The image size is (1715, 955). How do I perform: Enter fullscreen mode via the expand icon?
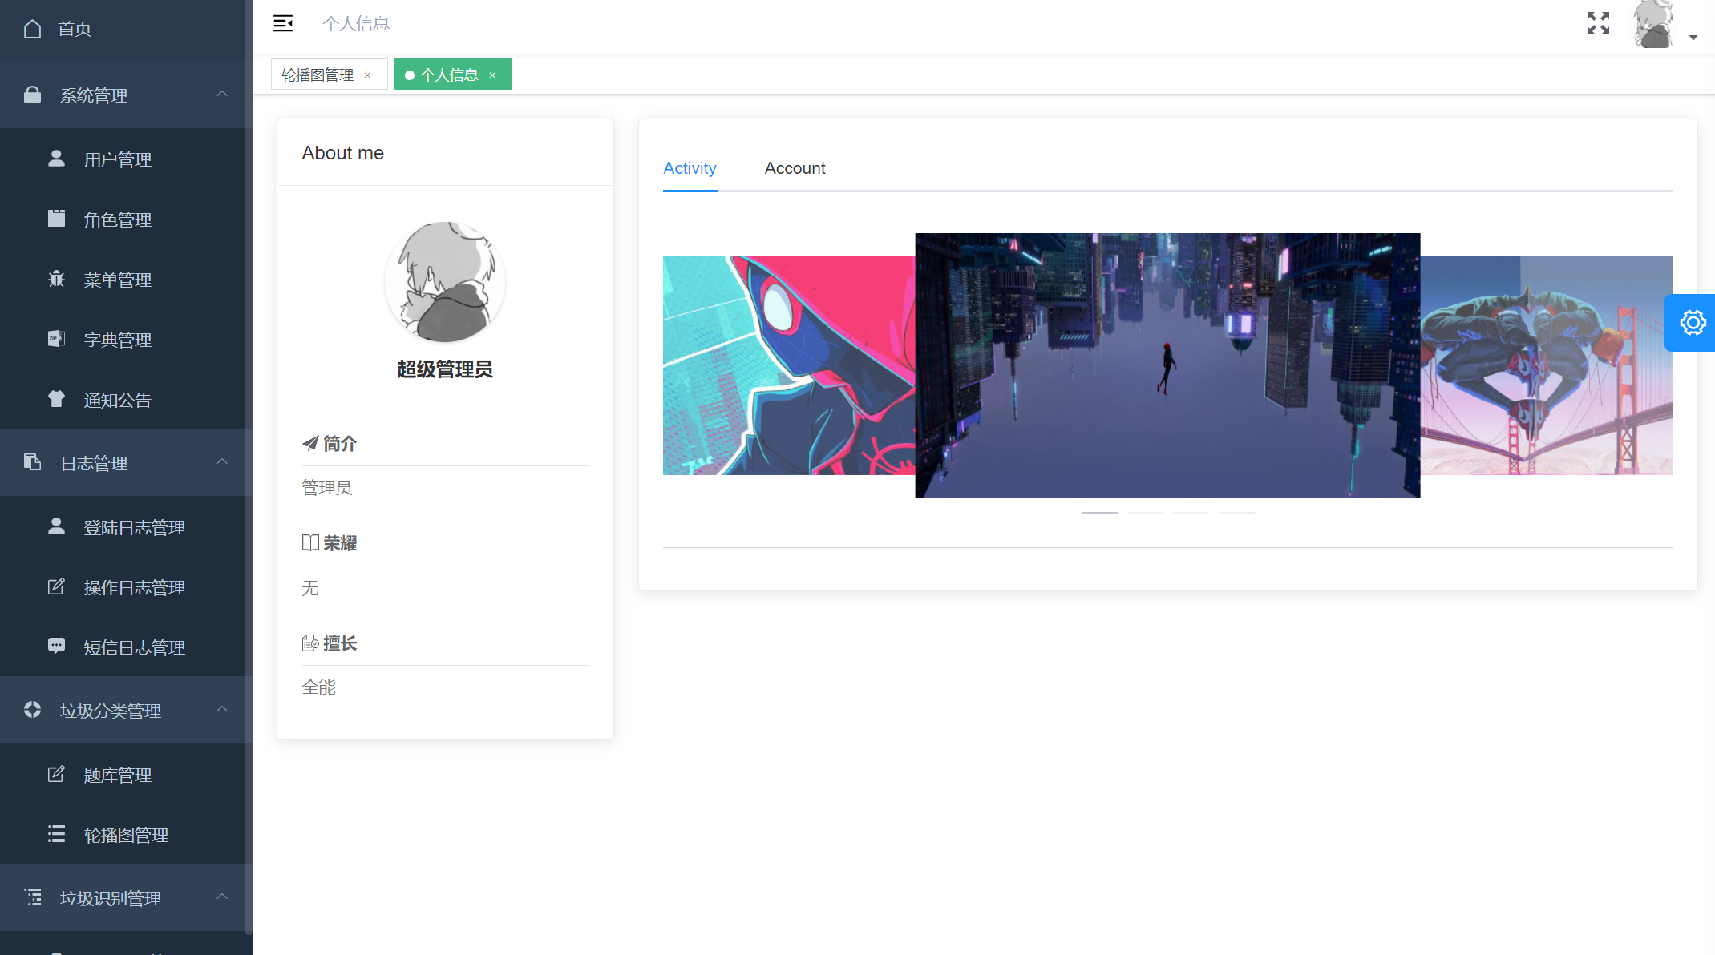click(1597, 23)
